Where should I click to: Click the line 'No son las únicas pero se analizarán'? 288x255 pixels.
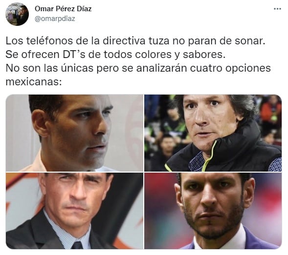[138, 68]
